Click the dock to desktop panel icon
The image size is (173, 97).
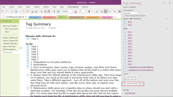tap(119, 11)
